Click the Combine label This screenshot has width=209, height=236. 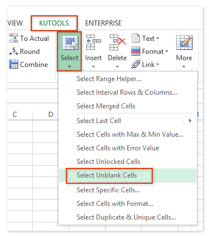pyautogui.click(x=34, y=65)
